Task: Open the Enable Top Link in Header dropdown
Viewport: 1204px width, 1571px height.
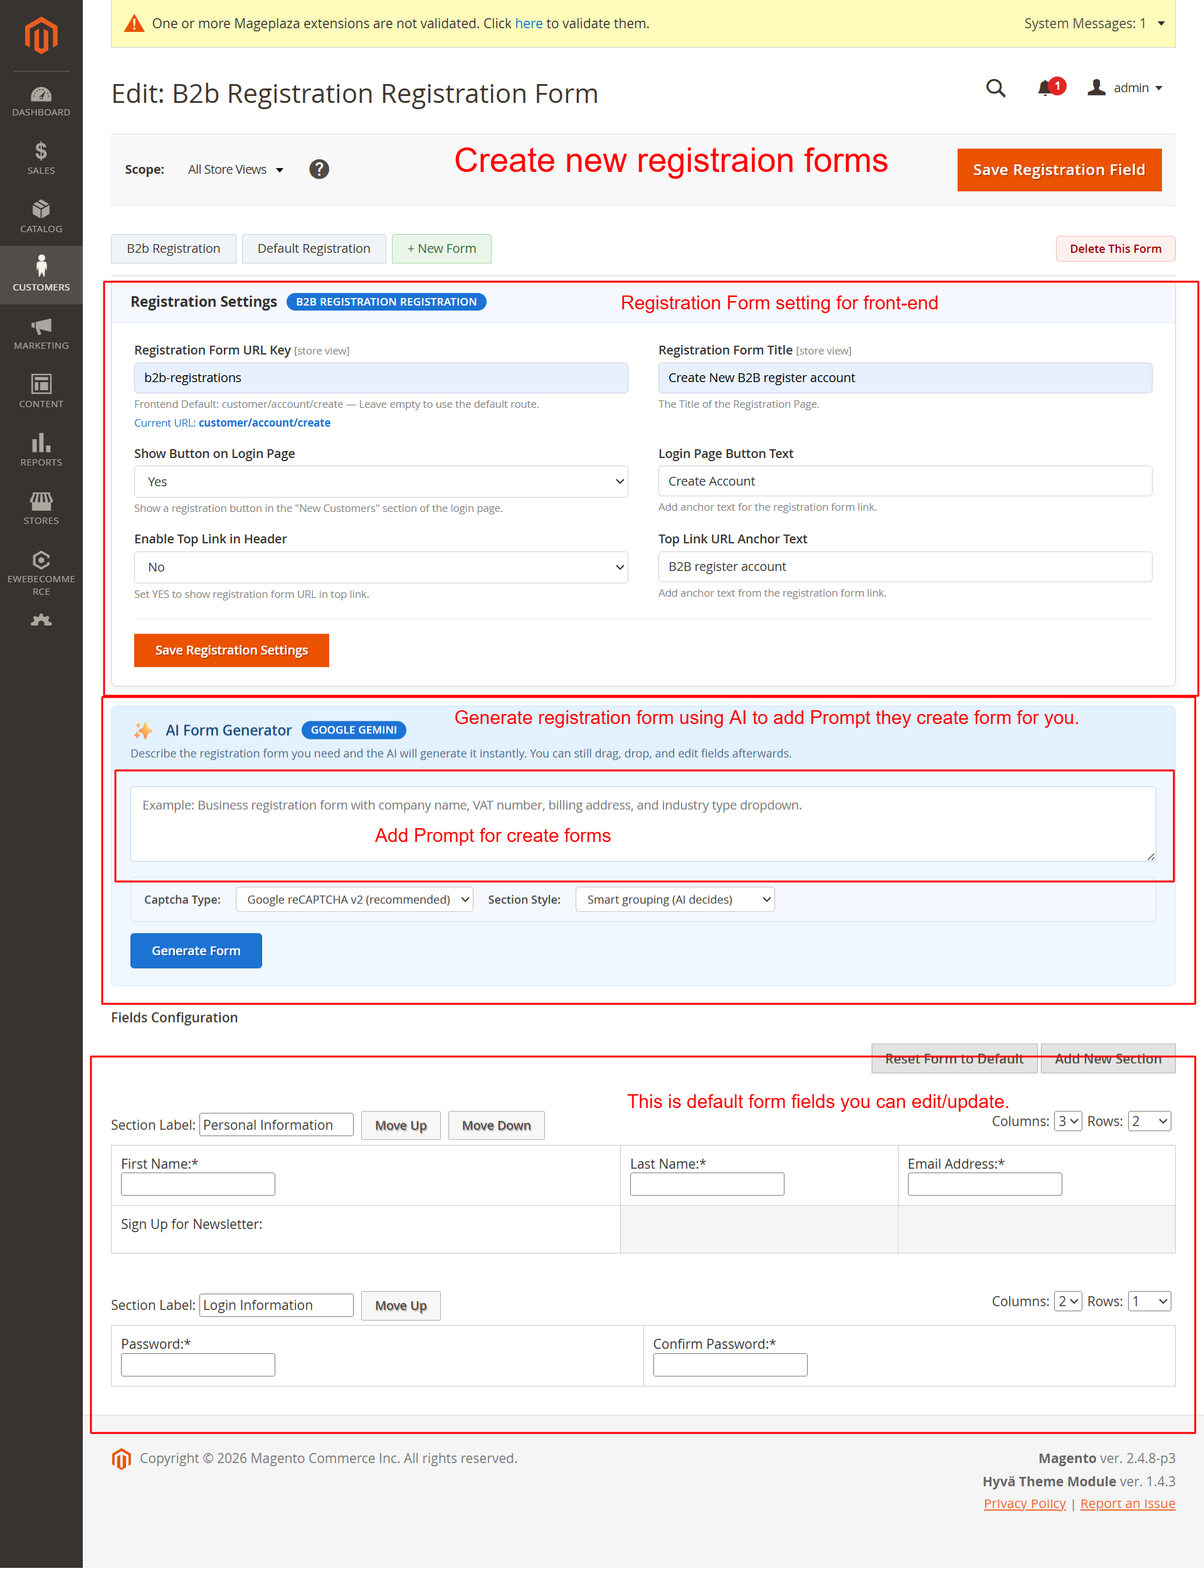Action: point(381,567)
